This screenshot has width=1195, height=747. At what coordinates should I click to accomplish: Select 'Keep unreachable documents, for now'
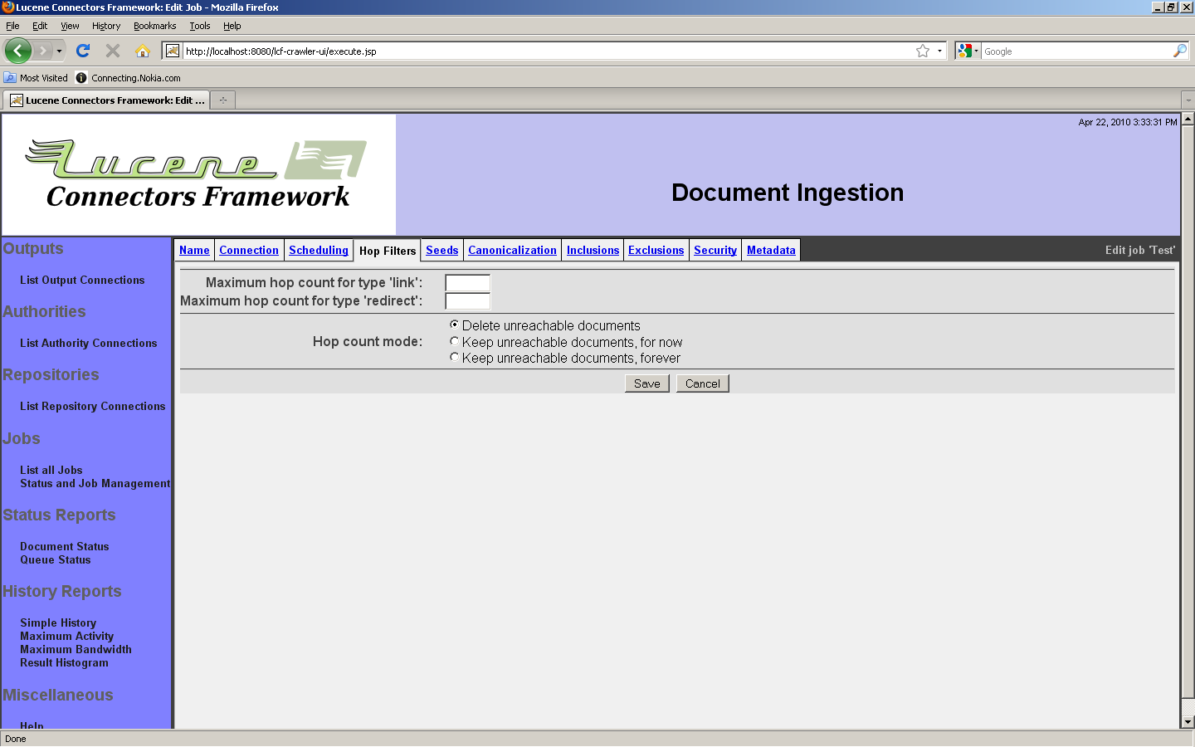point(454,341)
